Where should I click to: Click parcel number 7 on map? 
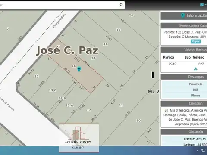point(8,29)
